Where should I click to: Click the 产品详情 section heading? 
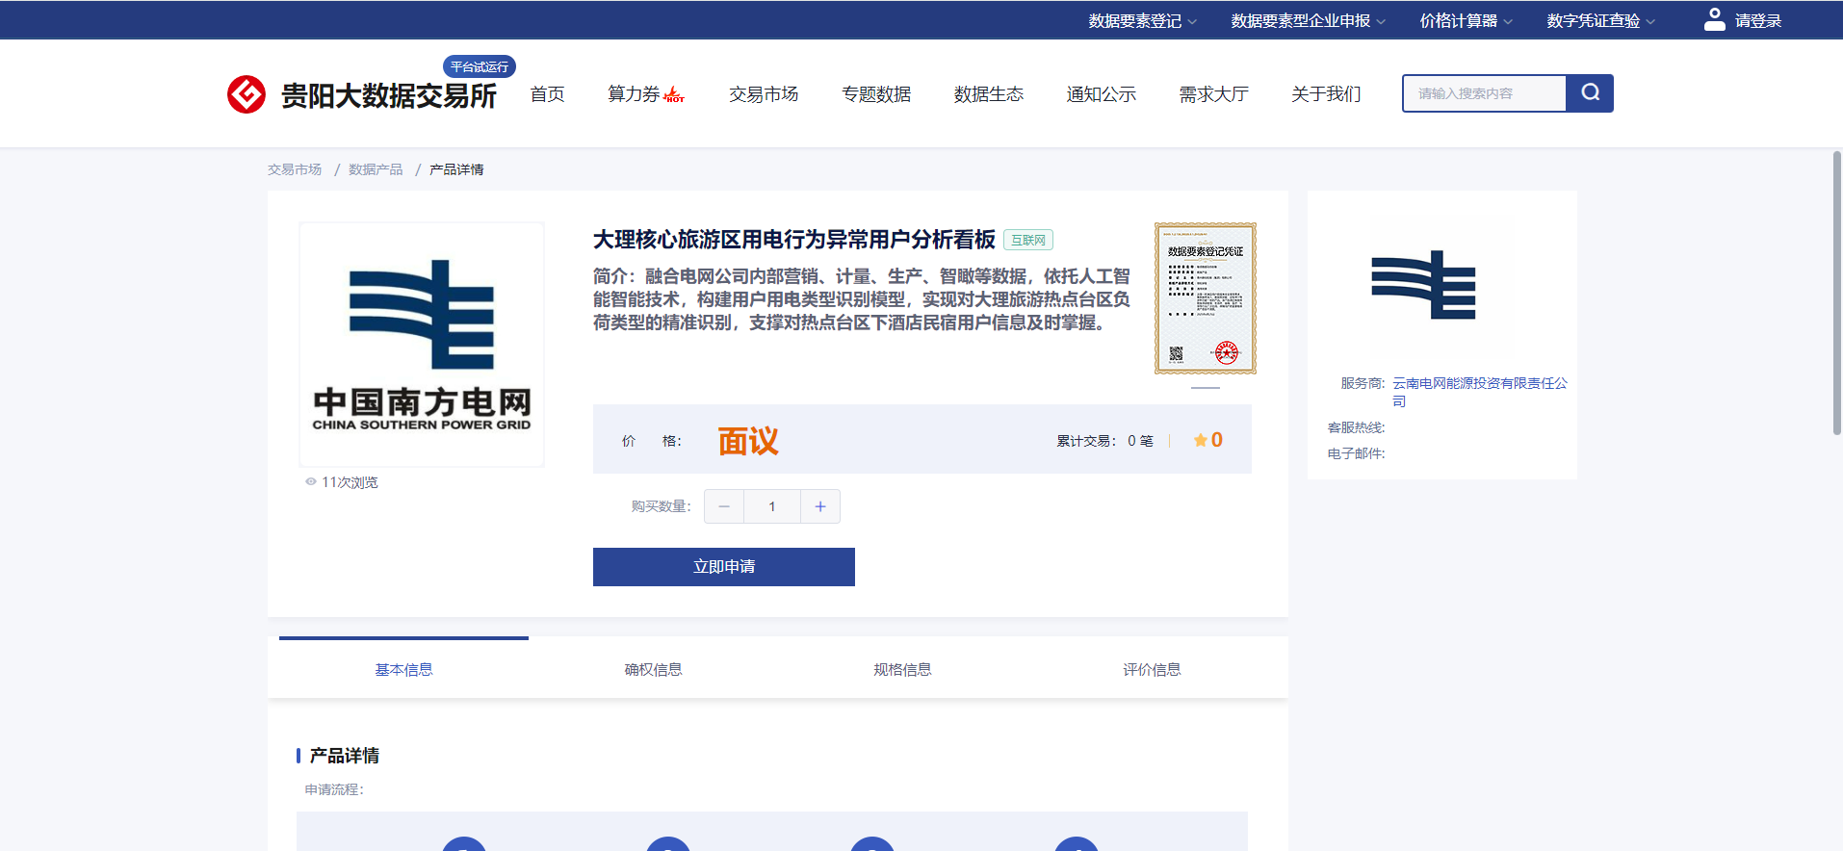(345, 756)
